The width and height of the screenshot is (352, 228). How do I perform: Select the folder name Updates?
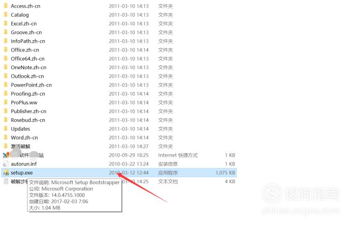tap(20, 129)
